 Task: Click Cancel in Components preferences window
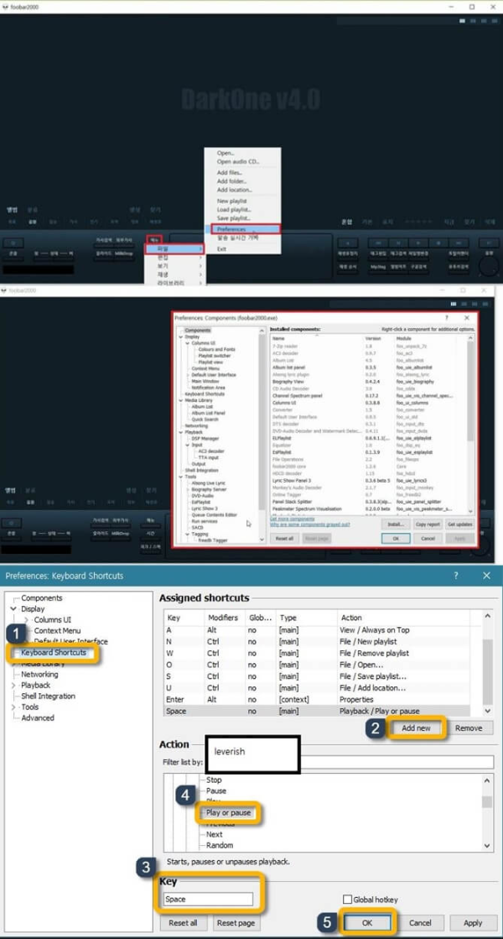click(428, 539)
